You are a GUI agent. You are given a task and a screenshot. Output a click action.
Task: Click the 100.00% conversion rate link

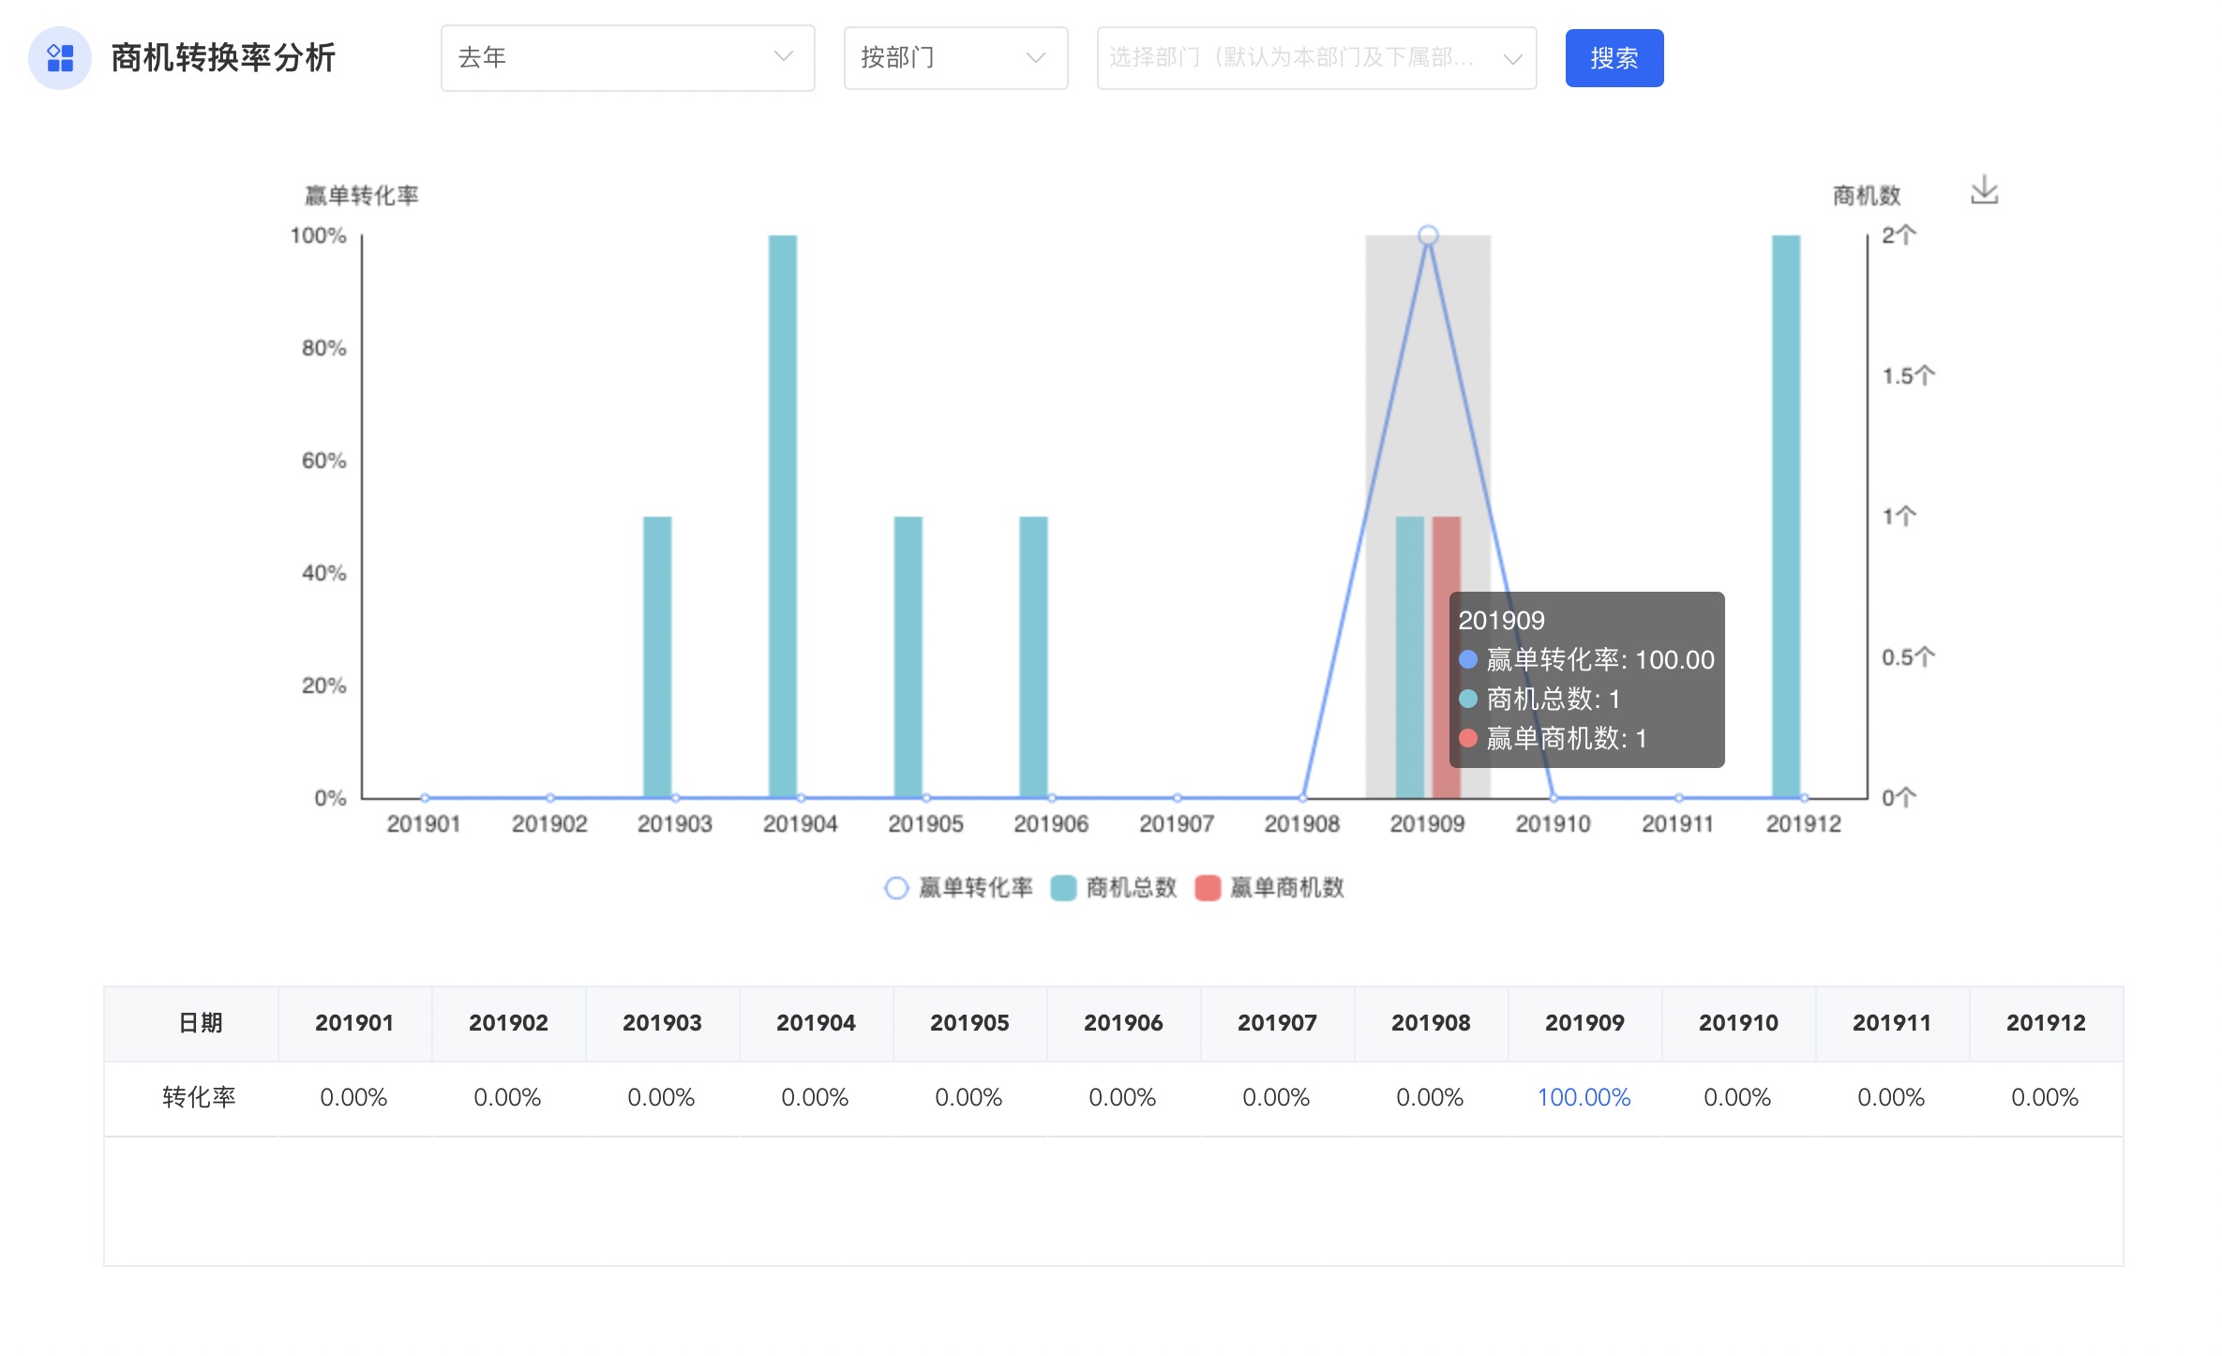pos(1584,1097)
